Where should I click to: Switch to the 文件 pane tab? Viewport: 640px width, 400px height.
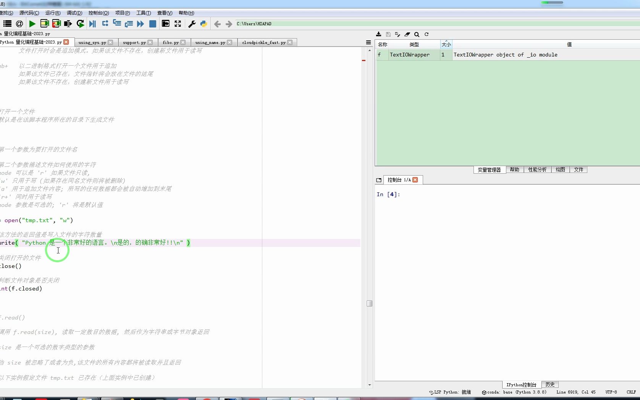click(x=579, y=169)
